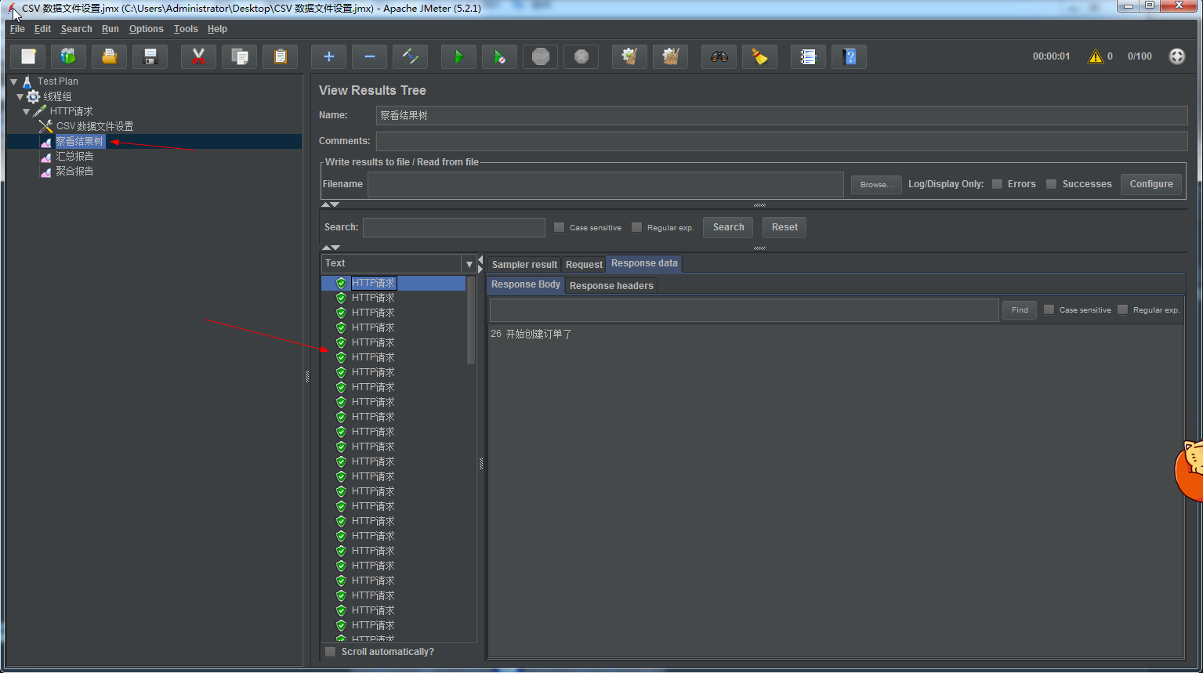Viewport: 1203px width, 673px height.
Task: Enable the Errors log checkbox
Action: pyautogui.click(x=997, y=184)
